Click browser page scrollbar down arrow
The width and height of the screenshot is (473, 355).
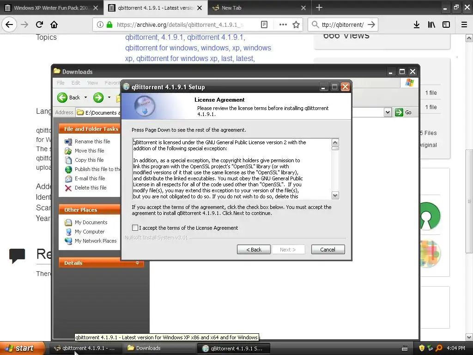click(x=469, y=337)
